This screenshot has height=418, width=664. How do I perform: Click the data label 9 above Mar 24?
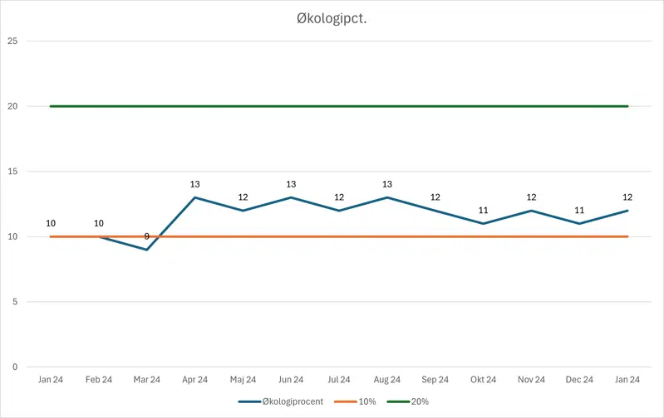pyautogui.click(x=146, y=236)
